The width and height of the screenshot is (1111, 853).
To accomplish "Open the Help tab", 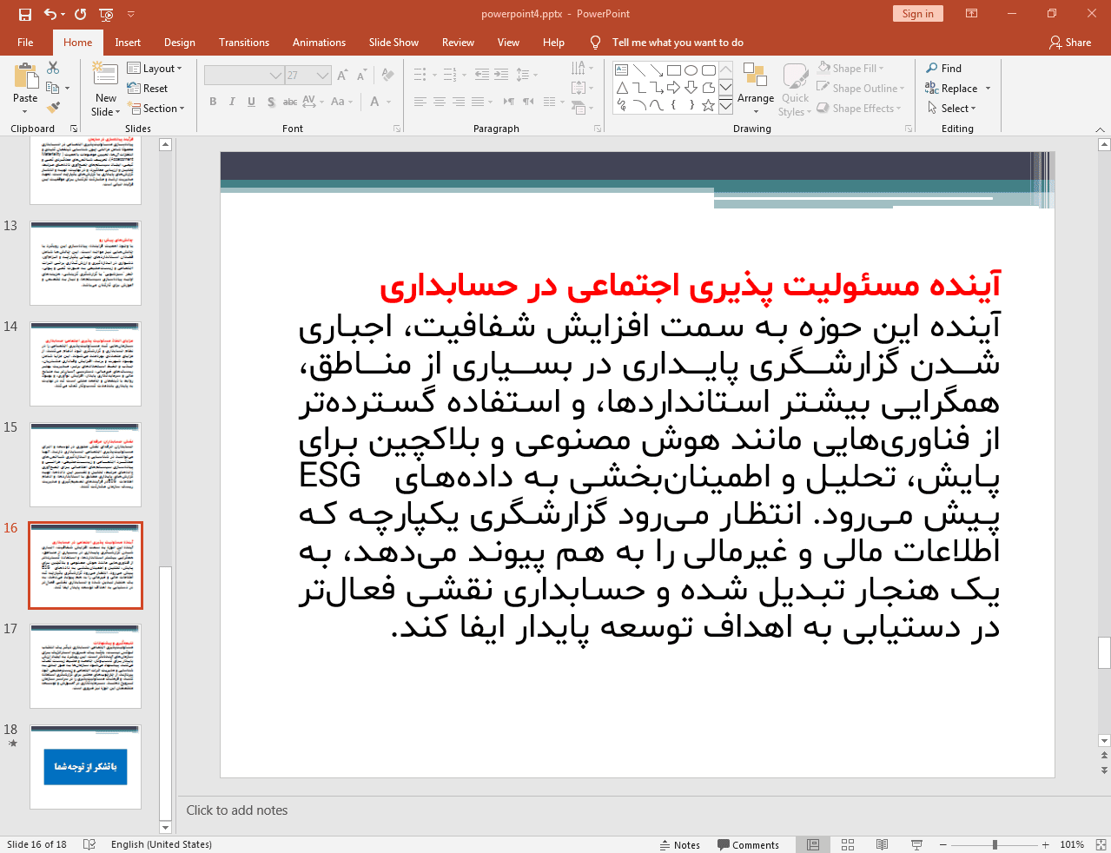I will 553,43.
